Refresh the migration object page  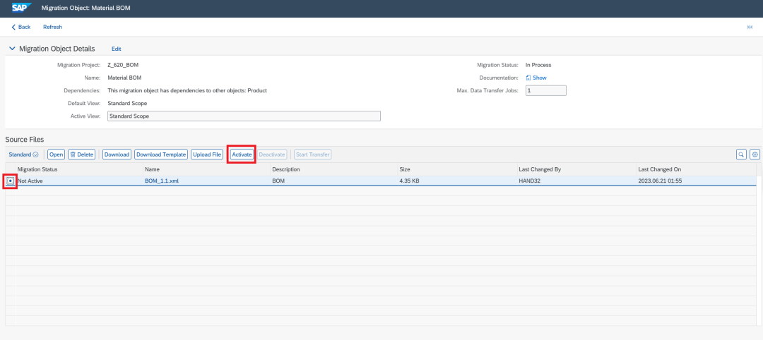pos(52,27)
